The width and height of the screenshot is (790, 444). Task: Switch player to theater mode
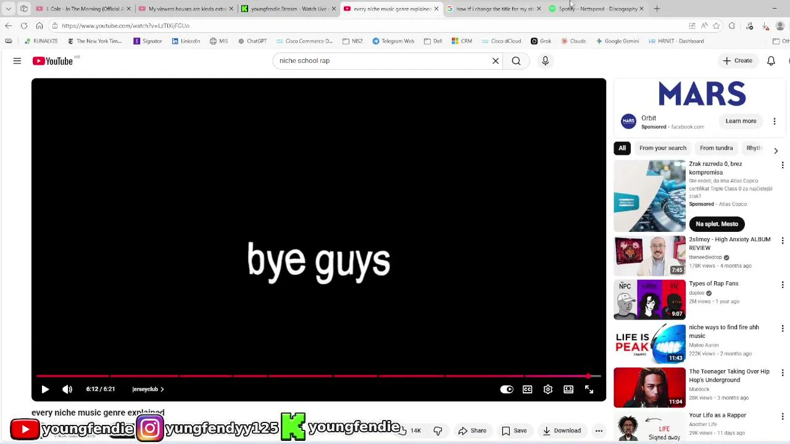coord(568,389)
